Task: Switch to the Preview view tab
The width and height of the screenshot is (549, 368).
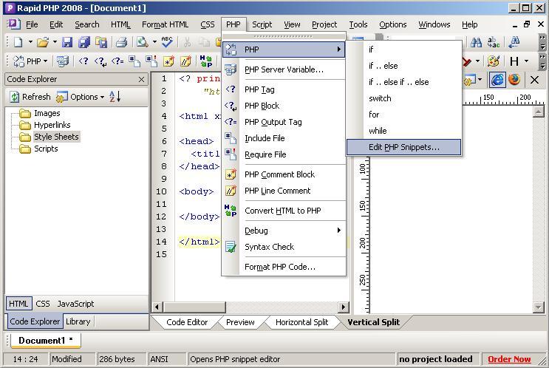Action: pyautogui.click(x=240, y=322)
